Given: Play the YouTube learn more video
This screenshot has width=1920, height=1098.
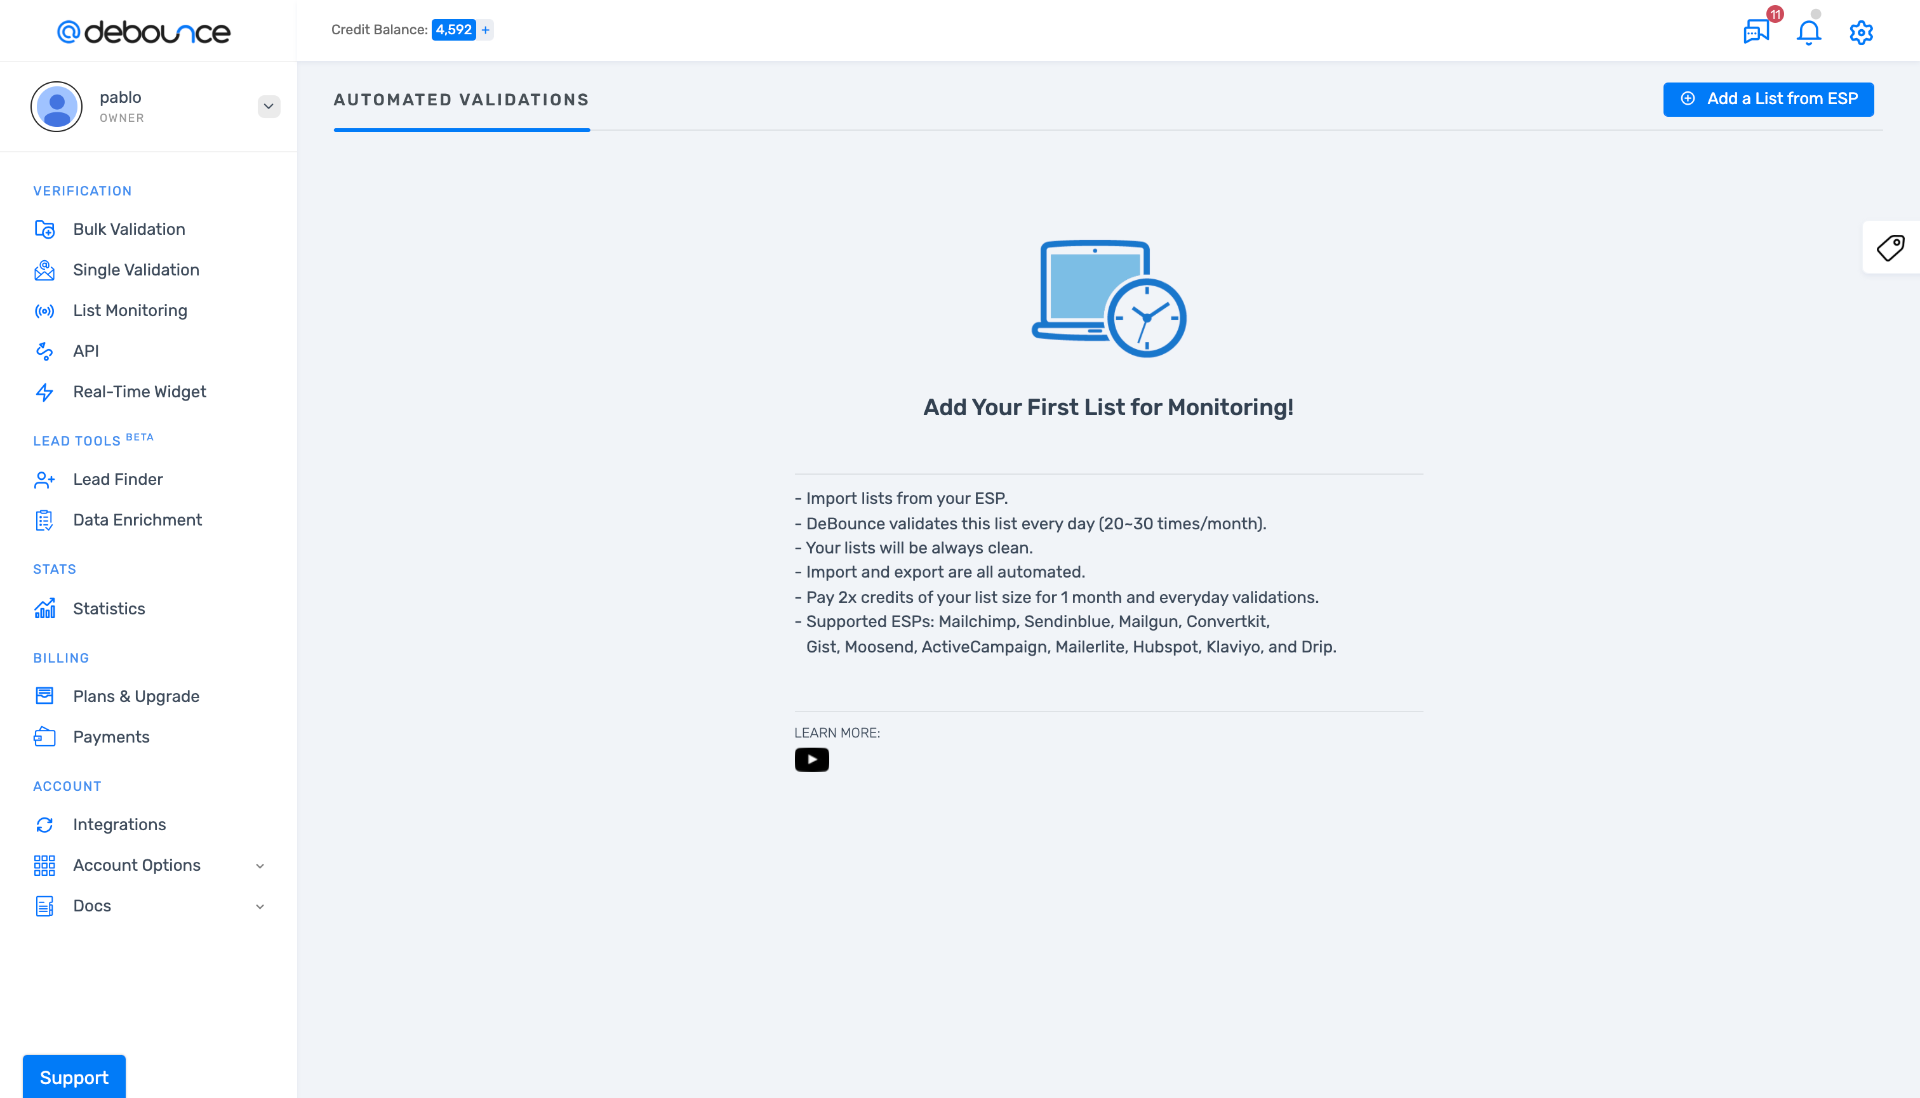Looking at the screenshot, I should pyautogui.click(x=811, y=760).
